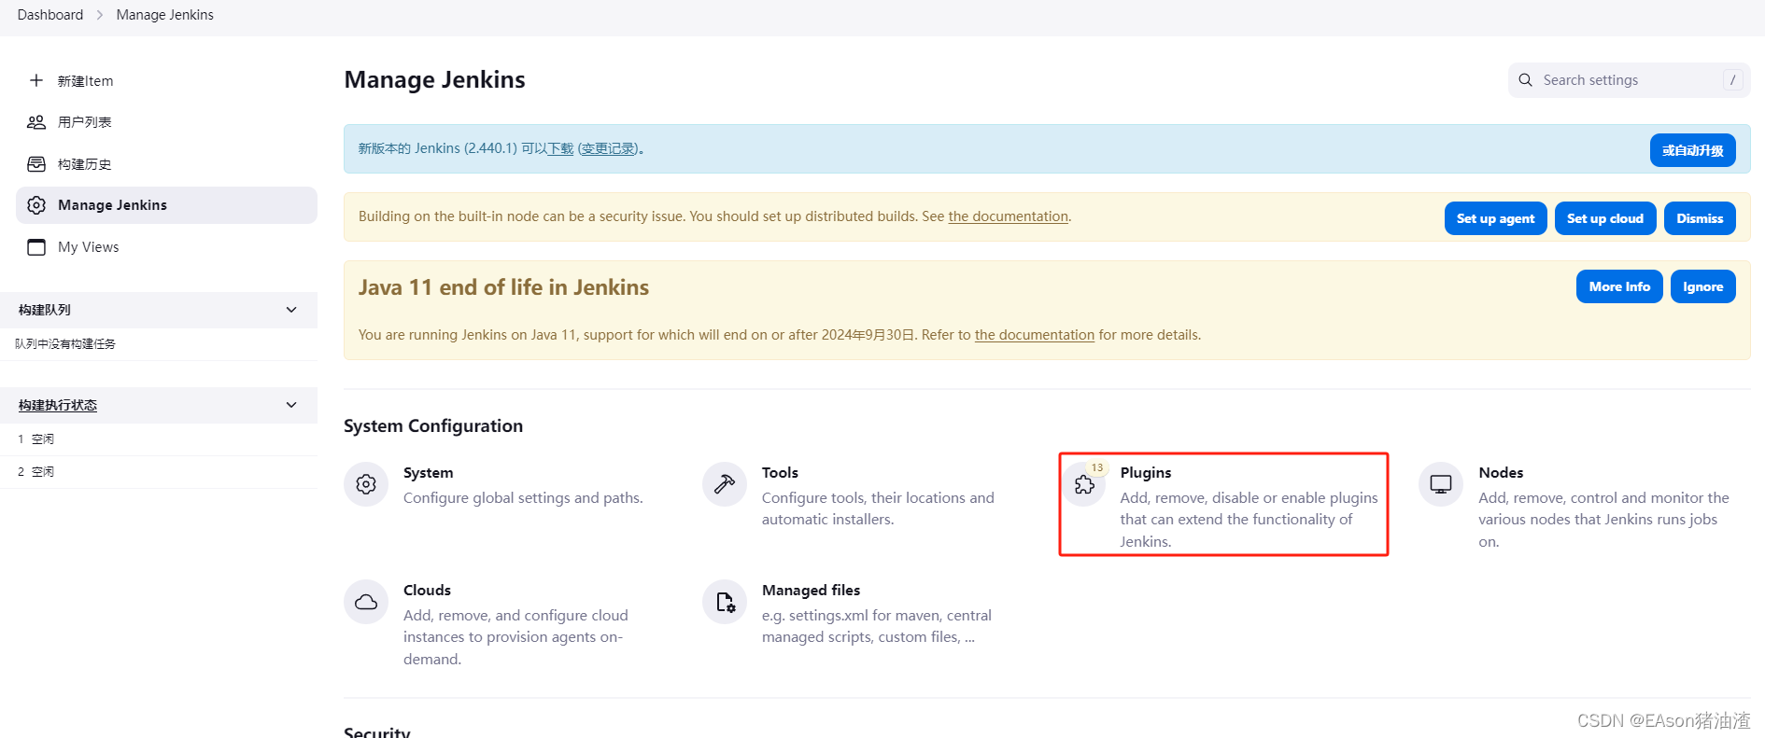The width and height of the screenshot is (1765, 738).
Task: Click the System Configuration section heading
Action: pyautogui.click(x=433, y=426)
